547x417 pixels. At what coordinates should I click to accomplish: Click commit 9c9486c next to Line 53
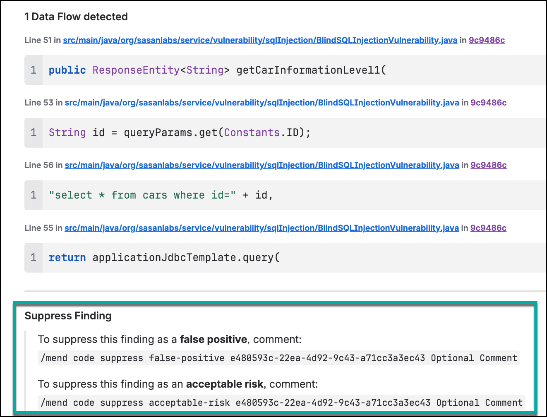(x=488, y=103)
